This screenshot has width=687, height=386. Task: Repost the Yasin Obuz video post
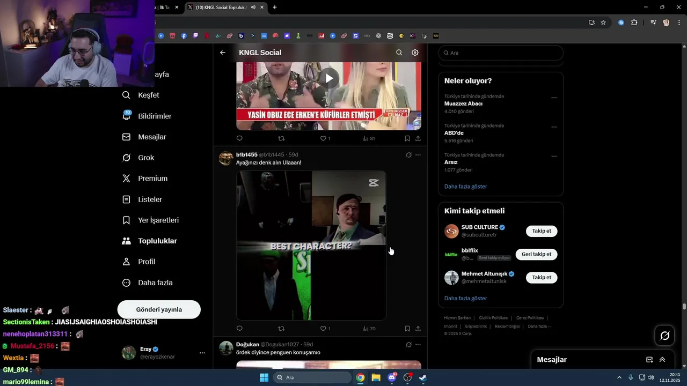(x=281, y=138)
